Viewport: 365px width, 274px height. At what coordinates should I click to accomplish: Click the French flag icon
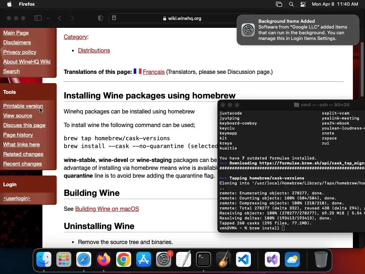tap(137, 71)
